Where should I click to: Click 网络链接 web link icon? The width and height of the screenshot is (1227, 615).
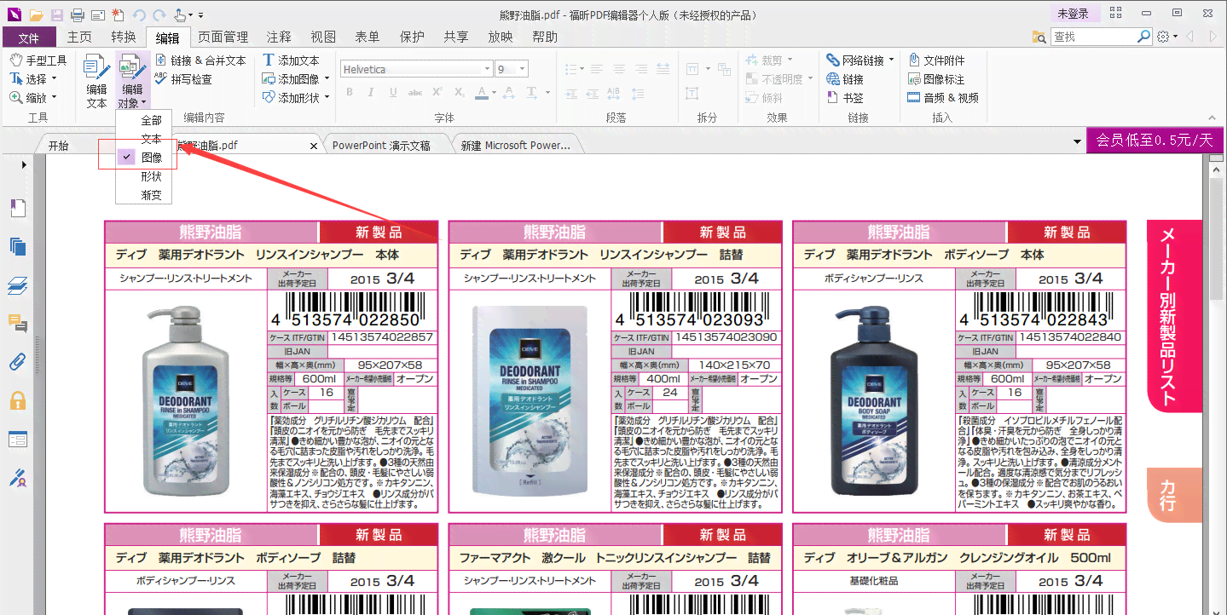coord(856,60)
